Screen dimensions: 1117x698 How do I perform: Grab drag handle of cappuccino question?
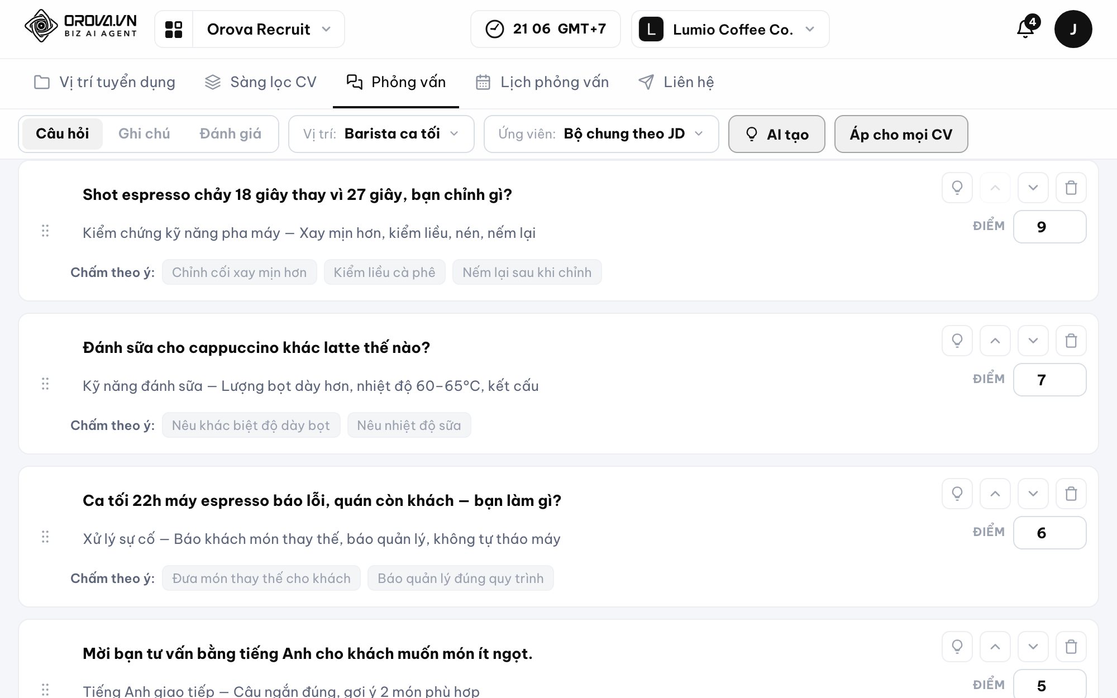click(45, 384)
